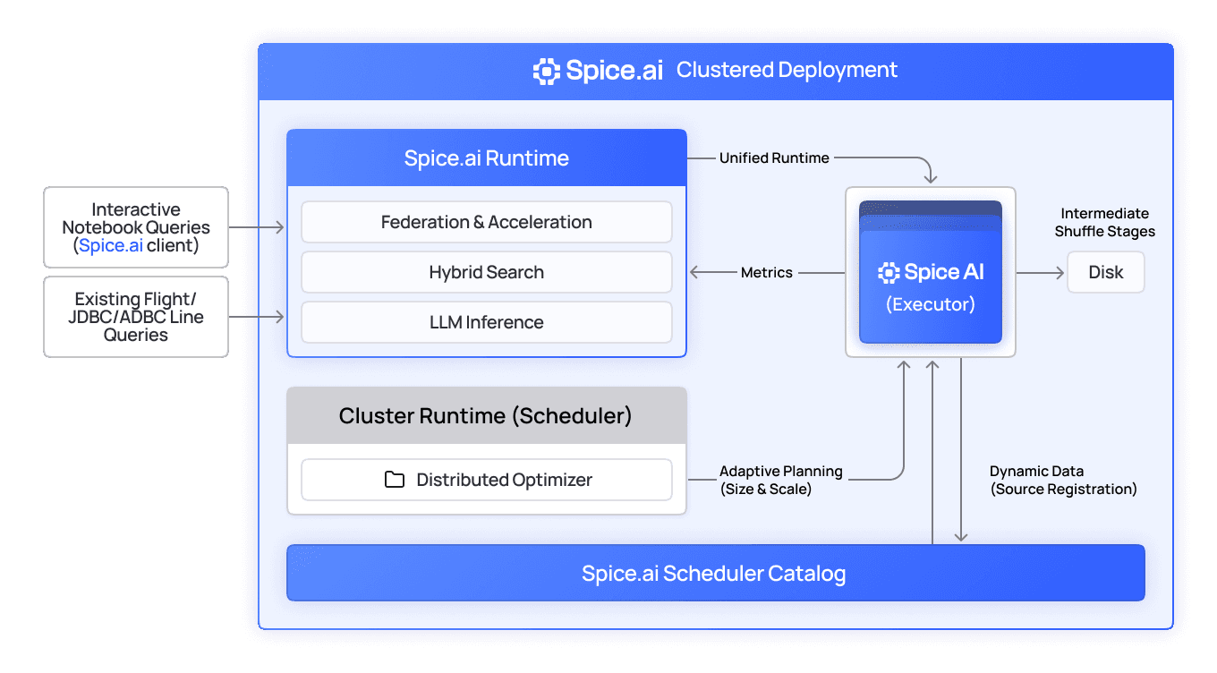Click the arrowhead pointing to the Disk box
Image resolution: width=1217 pixels, height=673 pixels.
pos(1059,273)
